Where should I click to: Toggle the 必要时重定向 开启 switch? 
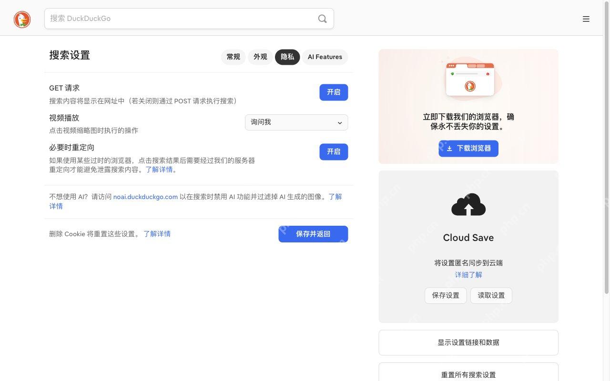click(334, 152)
